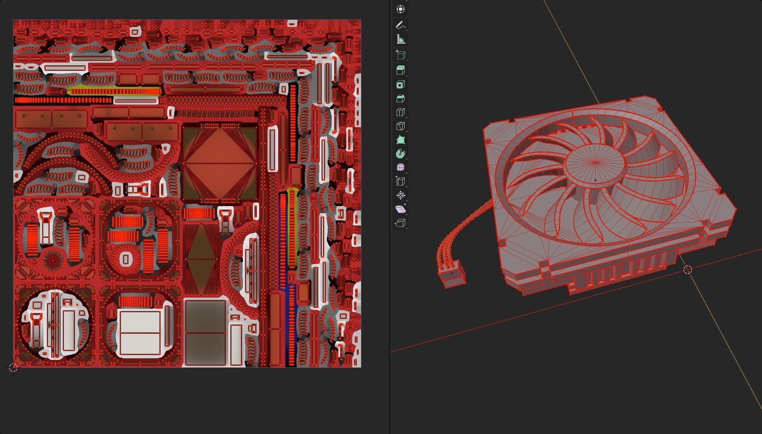Click the 2D cursor at UV editor corner
The height and width of the screenshot is (434, 762).
point(13,367)
